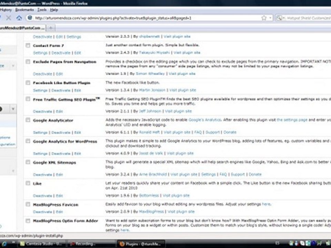
Task: Bookmark this page with the star icon
Action: [x=264, y=18]
